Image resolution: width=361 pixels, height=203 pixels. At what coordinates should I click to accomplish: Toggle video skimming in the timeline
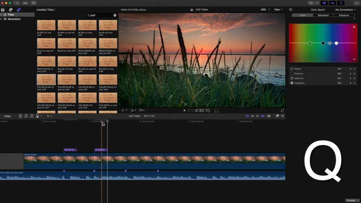pyautogui.click(x=247, y=116)
